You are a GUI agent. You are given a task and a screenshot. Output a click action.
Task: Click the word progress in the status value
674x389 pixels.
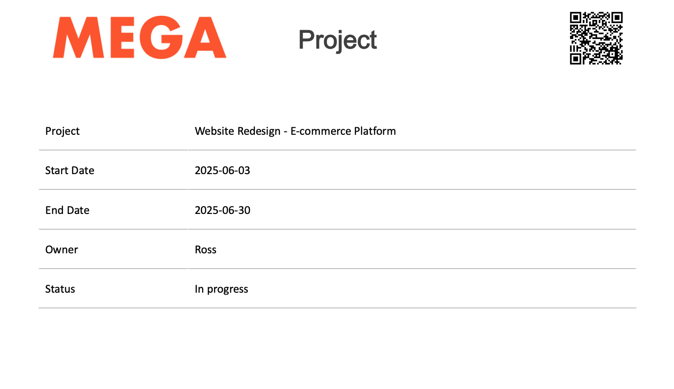pyautogui.click(x=228, y=289)
